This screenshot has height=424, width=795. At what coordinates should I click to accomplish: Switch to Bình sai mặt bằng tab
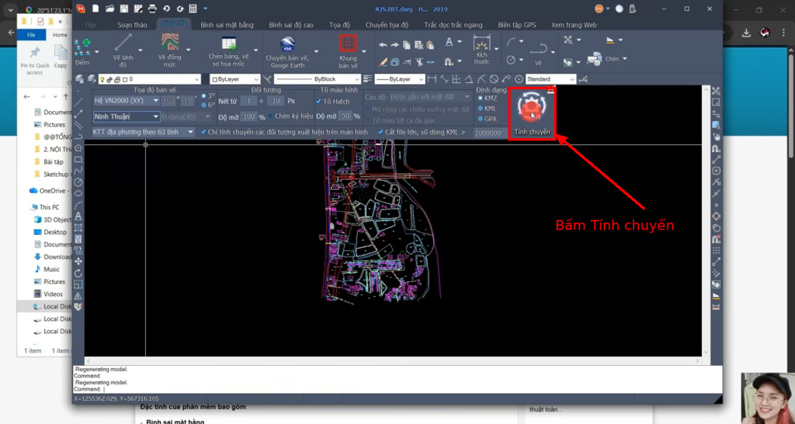click(227, 25)
